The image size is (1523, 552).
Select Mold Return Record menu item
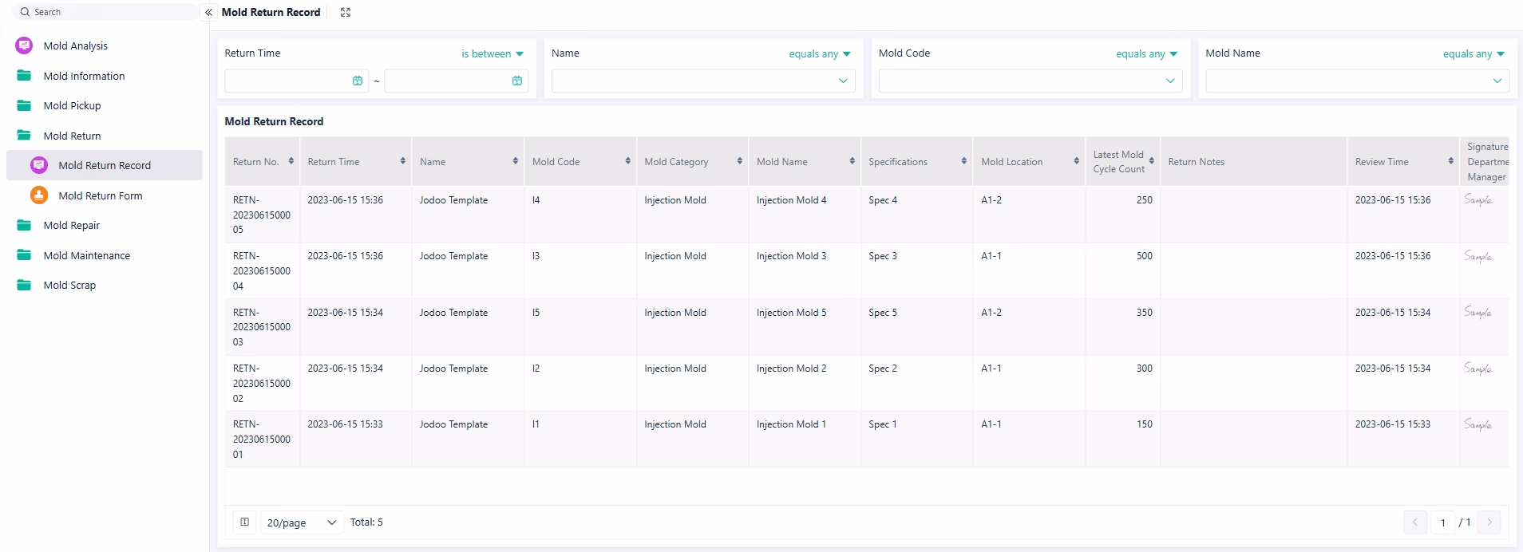(104, 165)
